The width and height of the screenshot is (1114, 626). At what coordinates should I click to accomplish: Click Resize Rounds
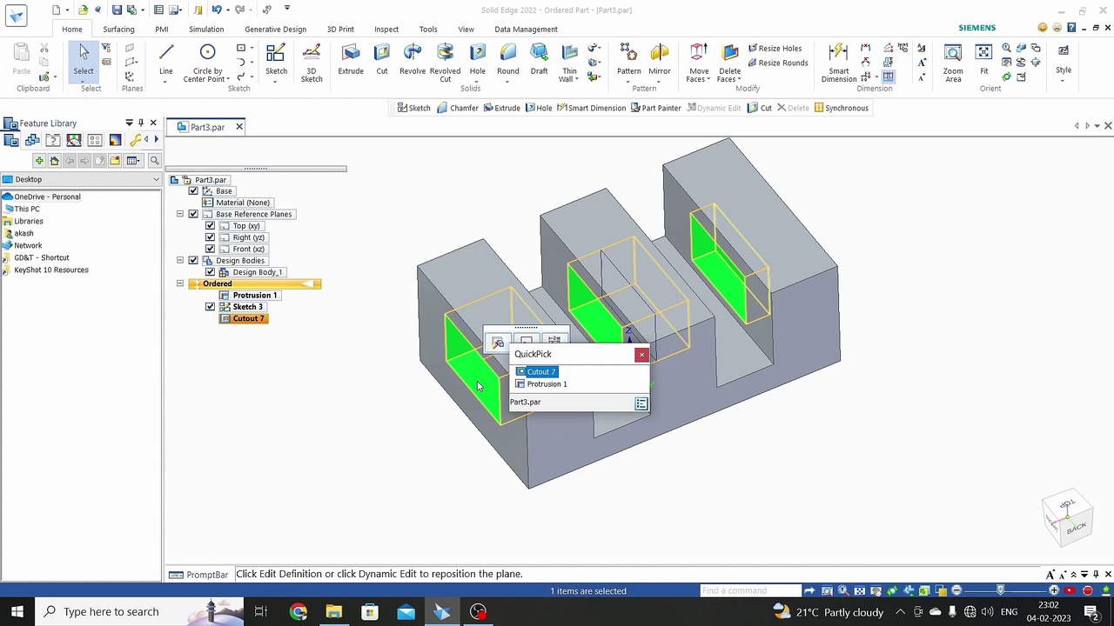777,63
